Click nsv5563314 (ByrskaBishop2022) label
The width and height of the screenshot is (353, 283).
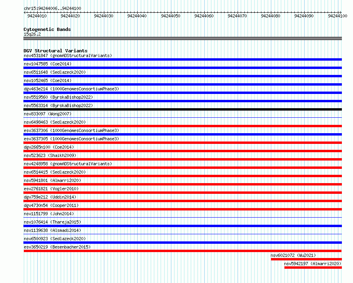[x=58, y=105]
